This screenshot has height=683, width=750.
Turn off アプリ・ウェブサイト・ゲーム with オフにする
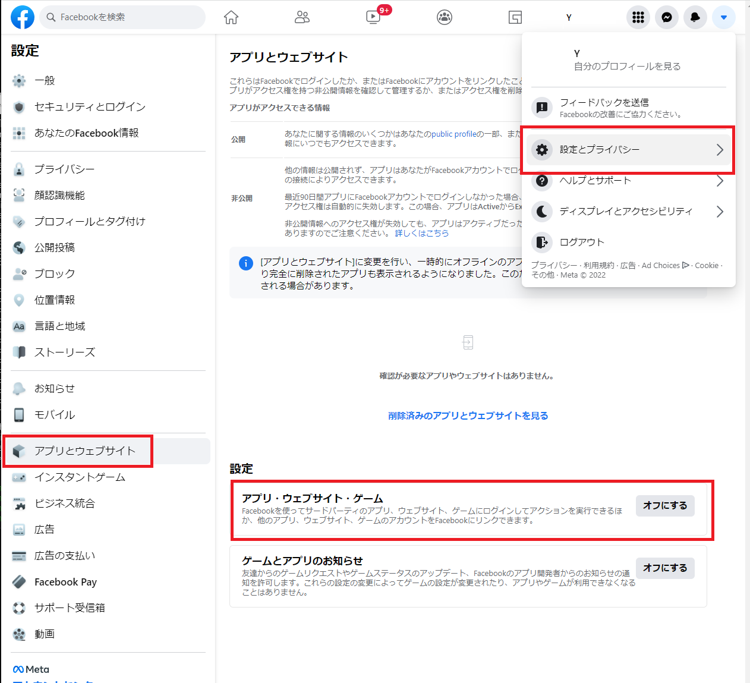click(x=665, y=506)
